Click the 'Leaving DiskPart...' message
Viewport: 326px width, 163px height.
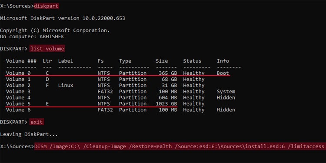(x=29, y=134)
